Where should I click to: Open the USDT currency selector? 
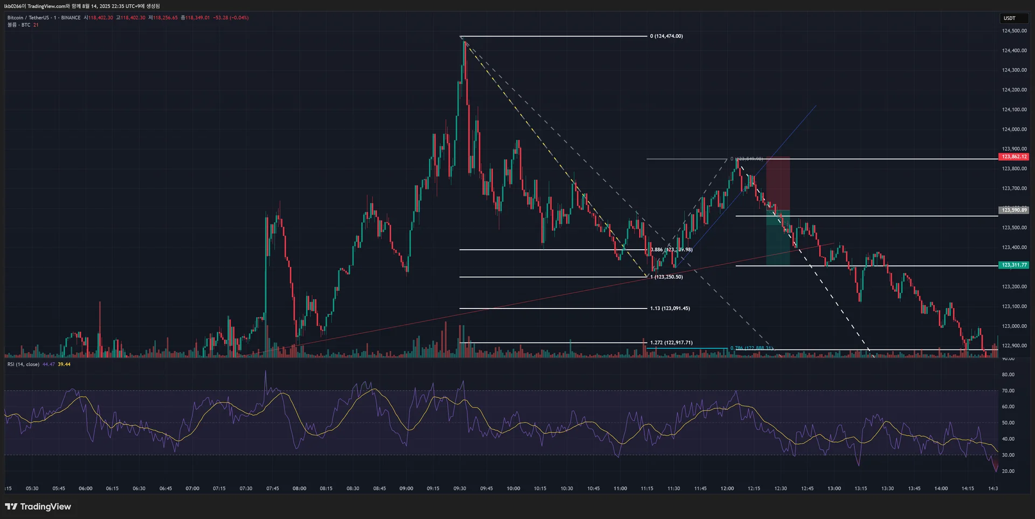pyautogui.click(x=1014, y=18)
